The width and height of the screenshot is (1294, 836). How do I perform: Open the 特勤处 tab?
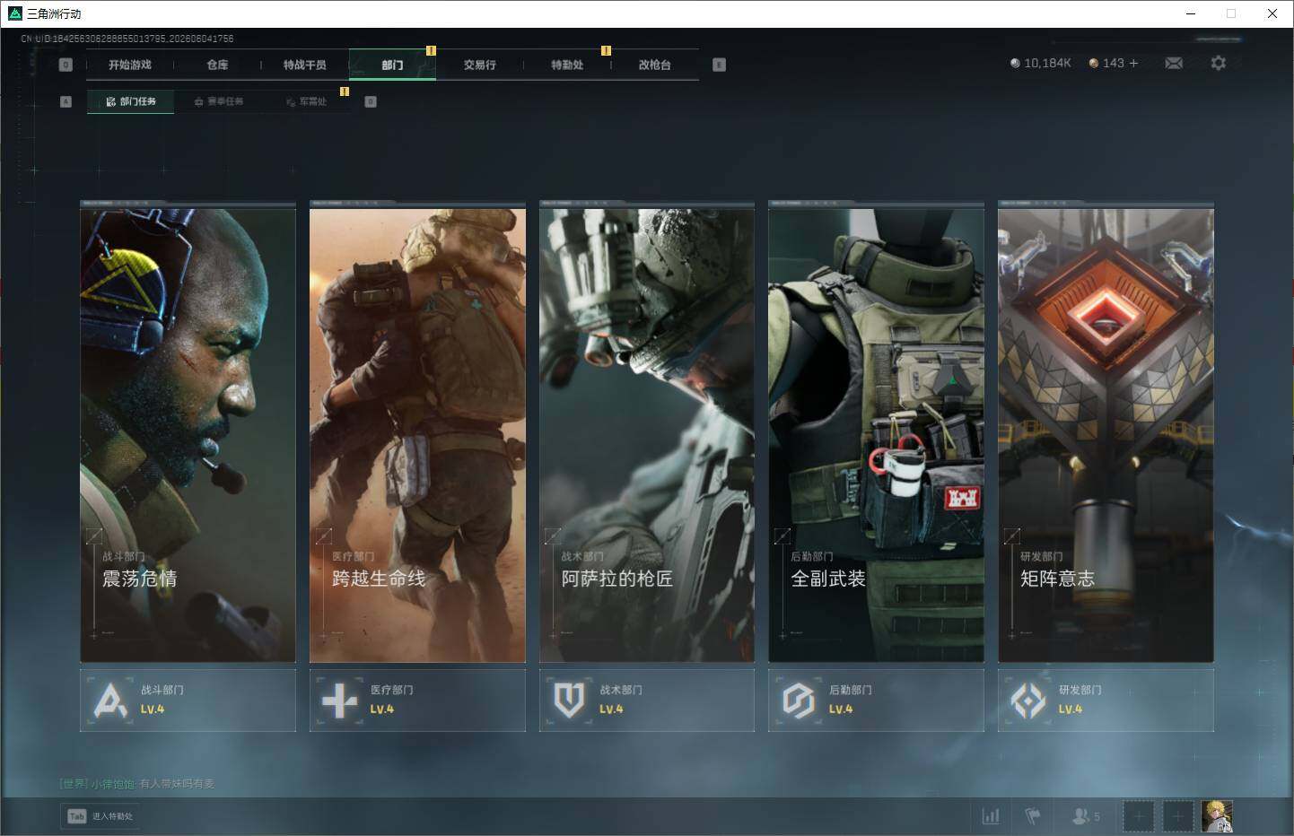567,65
